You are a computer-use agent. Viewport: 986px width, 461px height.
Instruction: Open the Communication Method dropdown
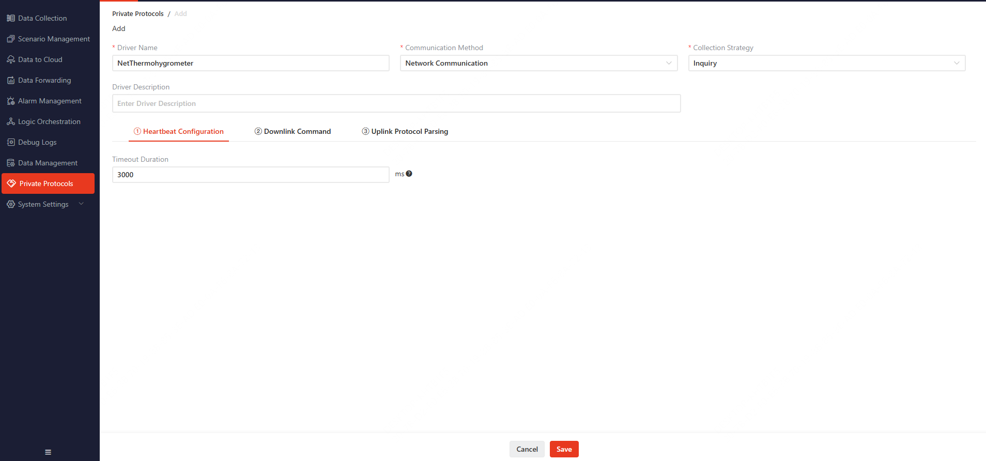click(x=538, y=63)
